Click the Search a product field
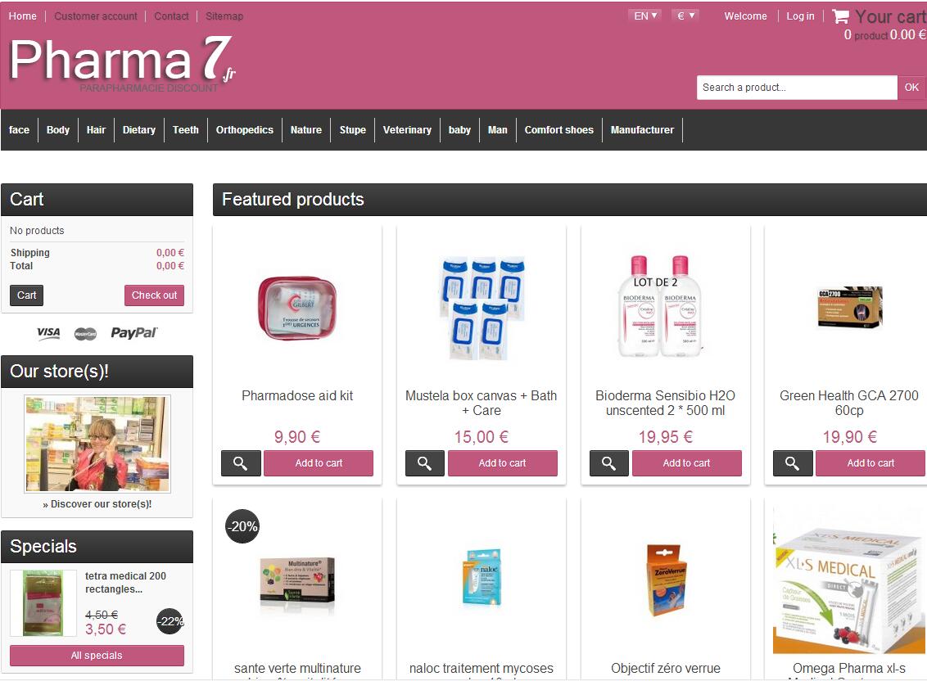927x681 pixels. 797,88
